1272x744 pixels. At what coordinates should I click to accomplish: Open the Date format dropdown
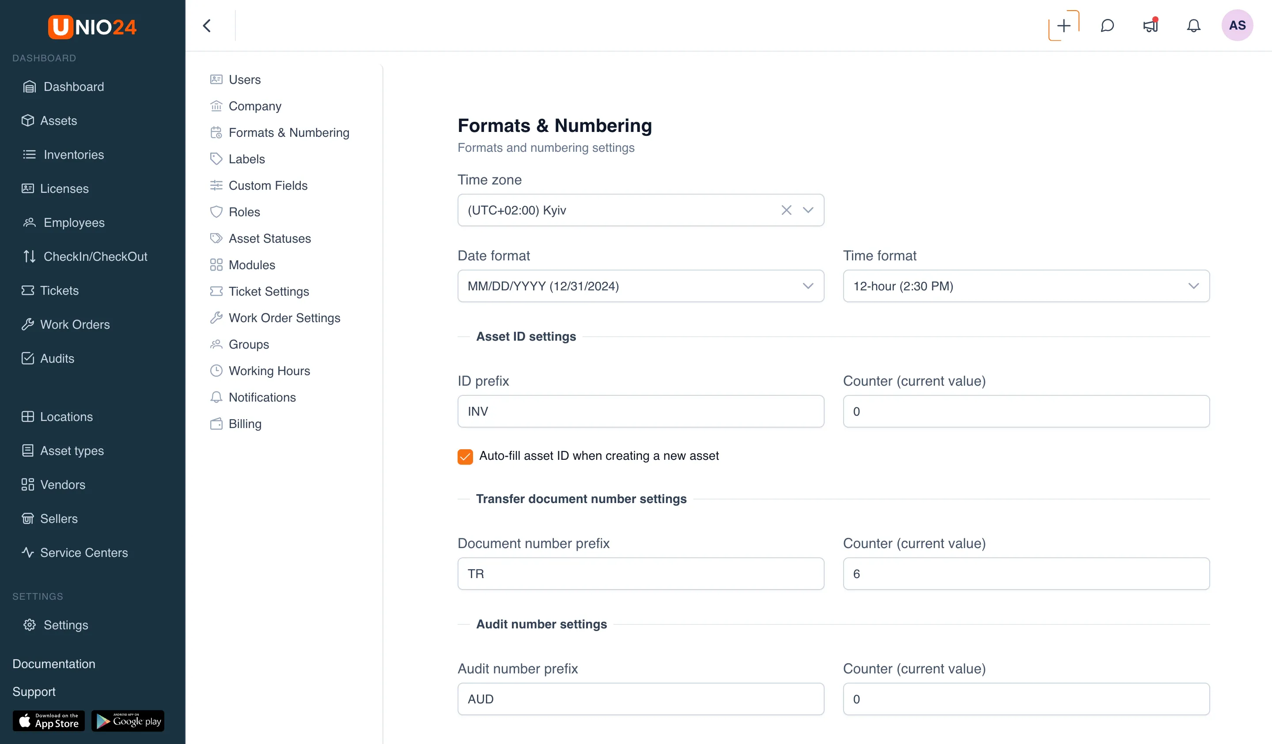pyautogui.click(x=640, y=286)
